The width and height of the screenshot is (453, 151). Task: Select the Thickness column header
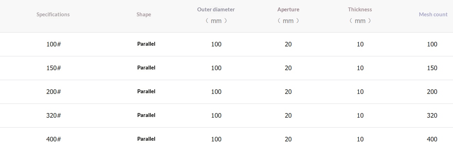(360, 10)
